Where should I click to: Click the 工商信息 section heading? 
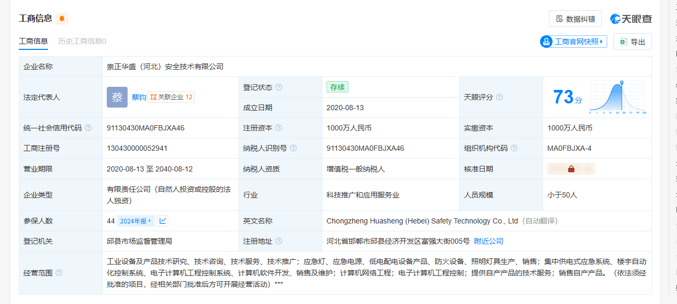[x=35, y=19]
